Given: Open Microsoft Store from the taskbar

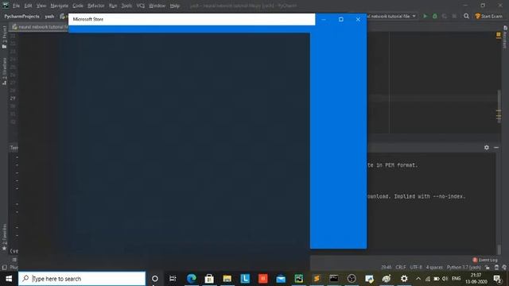Looking at the screenshot, I should point(209,279).
